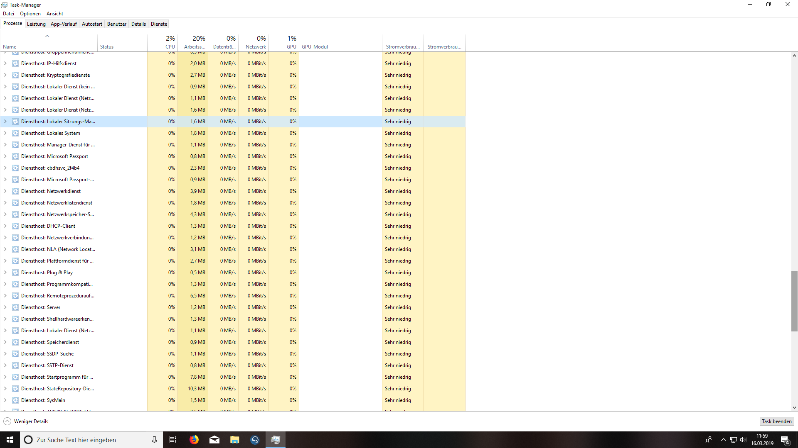Viewport: 798px width, 448px height.
Task: Click the Task beenden button
Action: pyautogui.click(x=776, y=421)
